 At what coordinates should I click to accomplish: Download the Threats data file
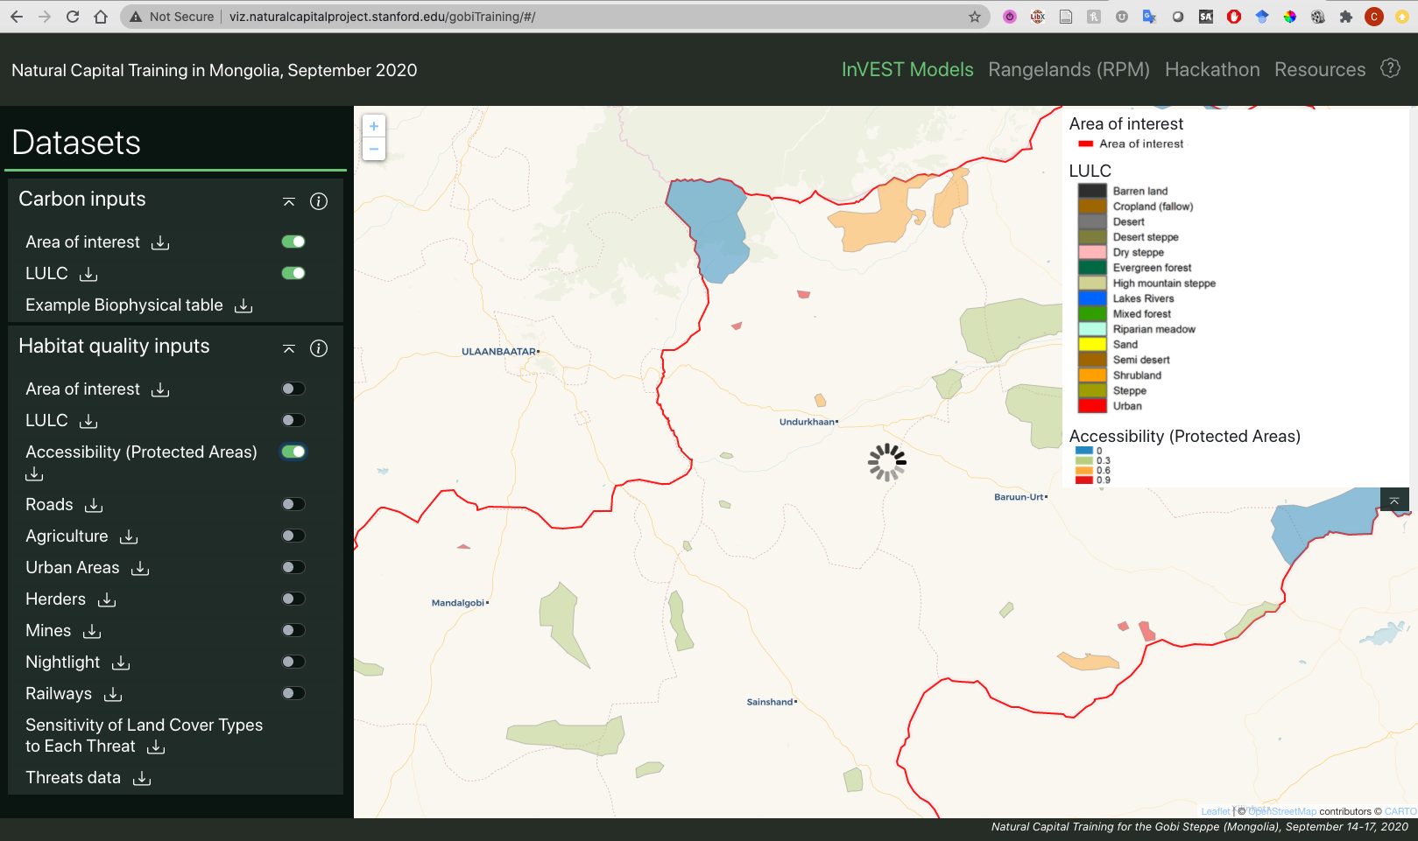pos(142,778)
